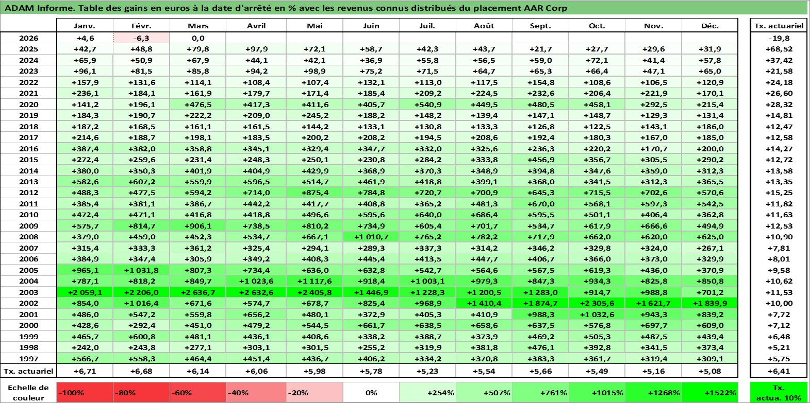The width and height of the screenshot is (810, 403).
Task: Click the +686,4 cell in 2010
Action: point(484,215)
